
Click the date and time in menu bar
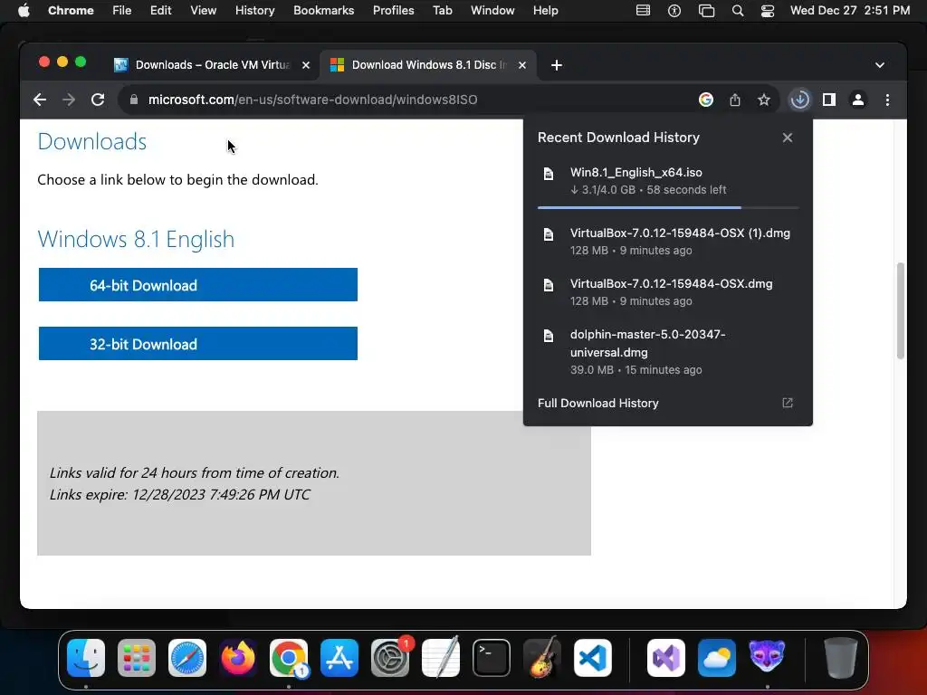[850, 11]
